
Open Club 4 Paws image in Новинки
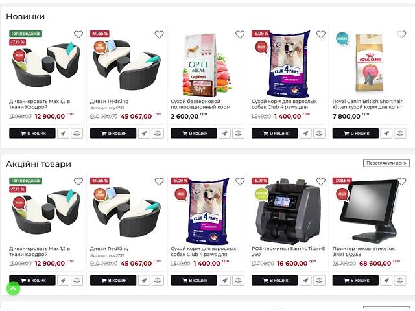pyautogui.click(x=289, y=63)
